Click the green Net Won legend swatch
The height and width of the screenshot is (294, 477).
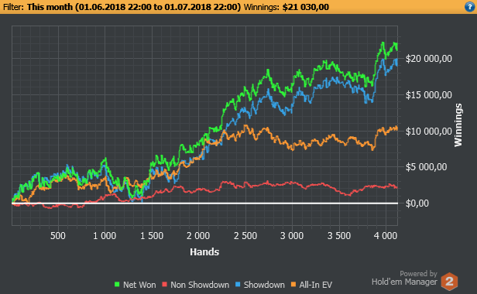point(117,285)
